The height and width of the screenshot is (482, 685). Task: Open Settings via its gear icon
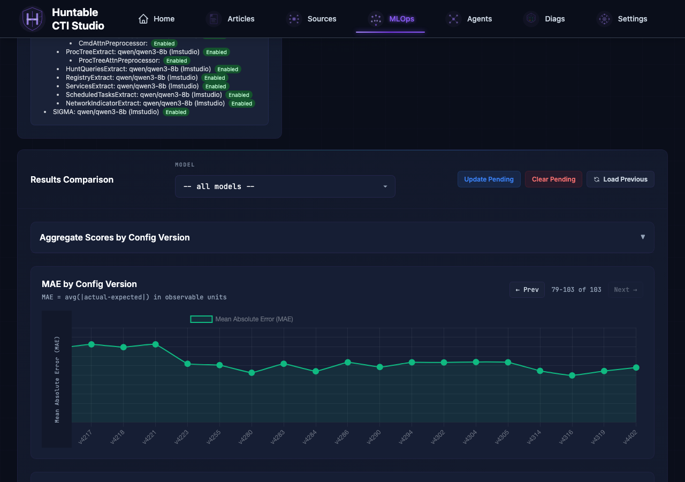604,19
